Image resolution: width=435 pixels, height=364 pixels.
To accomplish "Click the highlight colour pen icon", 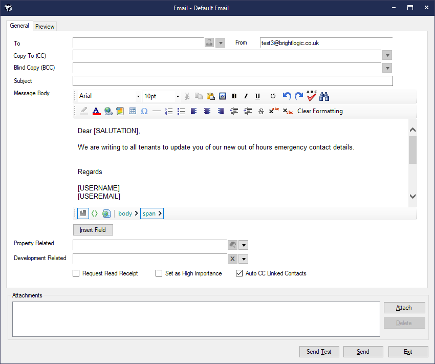I will pos(84,111).
